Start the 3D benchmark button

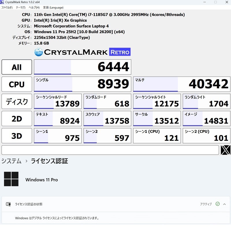pos(17,136)
